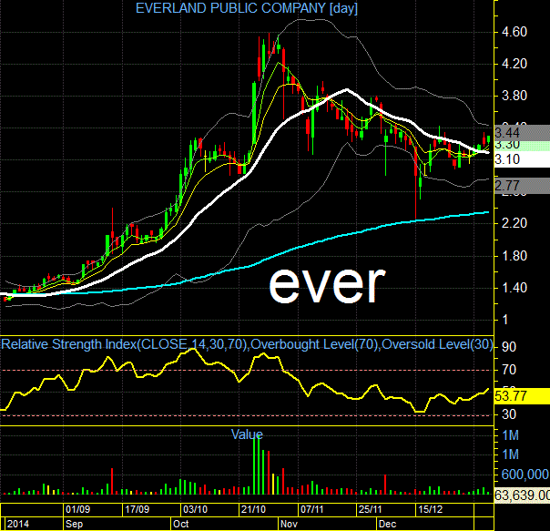
Task: Click the 4.20 price axis label
Action: 514,64
